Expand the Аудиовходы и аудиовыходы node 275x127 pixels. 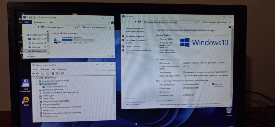pos(37,81)
